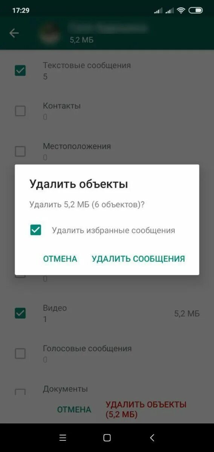This screenshot has width=214, height=452.
Task: Tap the battery status icon
Action: point(196,11)
